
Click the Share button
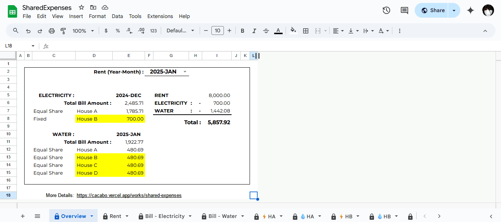[x=432, y=10]
